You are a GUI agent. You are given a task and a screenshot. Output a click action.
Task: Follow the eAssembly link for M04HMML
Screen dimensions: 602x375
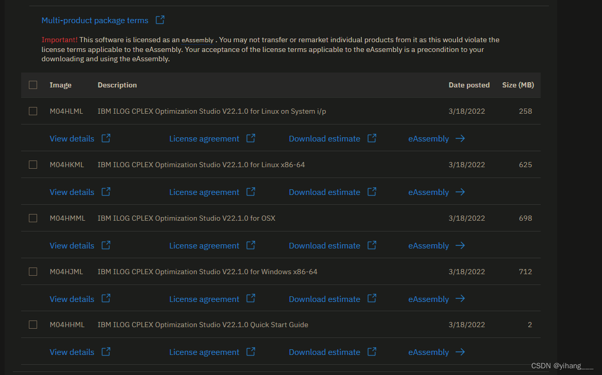pyautogui.click(x=428, y=245)
